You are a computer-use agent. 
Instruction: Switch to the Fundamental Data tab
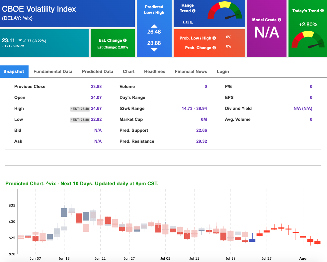[x=53, y=71]
